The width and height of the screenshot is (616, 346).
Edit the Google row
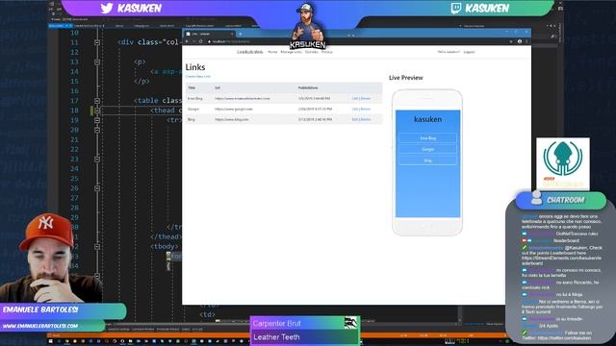click(355, 109)
